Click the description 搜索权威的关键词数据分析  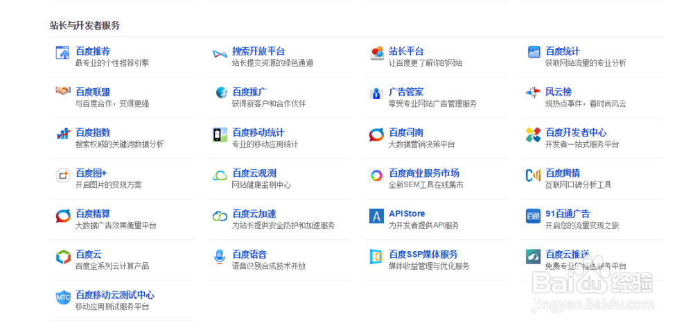pyautogui.click(x=119, y=144)
